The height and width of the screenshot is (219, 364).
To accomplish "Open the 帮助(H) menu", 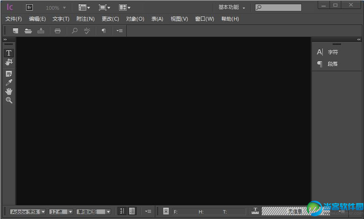I will coord(230,19).
